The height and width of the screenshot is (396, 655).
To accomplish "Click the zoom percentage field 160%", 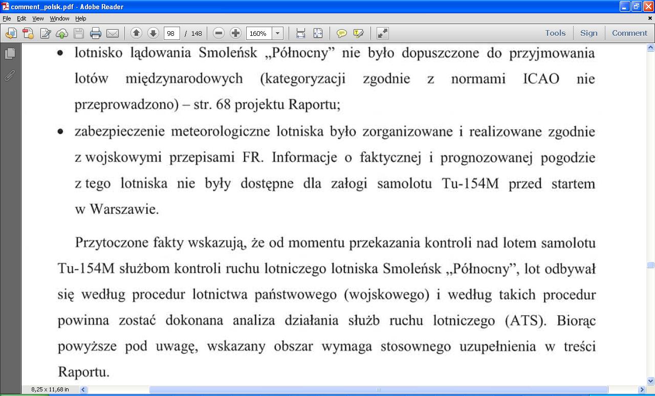I will click(x=259, y=33).
